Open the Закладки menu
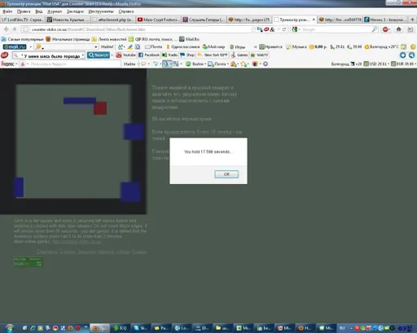The height and width of the screenshot is (333, 417). 75,11
